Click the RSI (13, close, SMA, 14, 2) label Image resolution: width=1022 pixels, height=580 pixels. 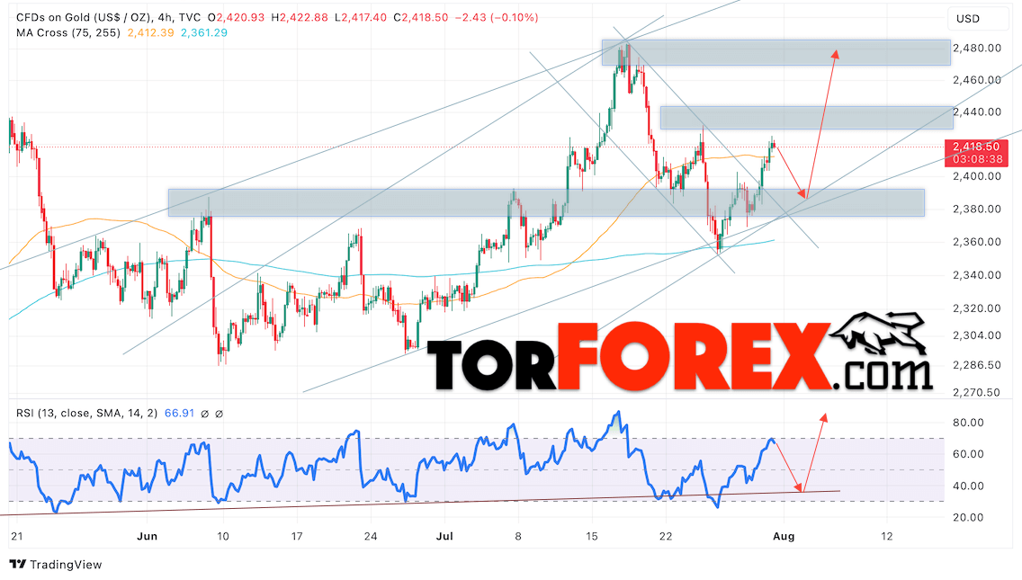coord(86,413)
